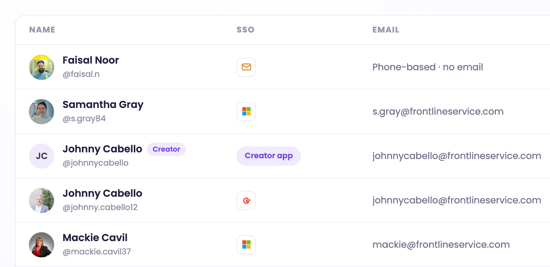
Task: Click the email in the @johnny.cabello12 row
Action: [457, 200]
